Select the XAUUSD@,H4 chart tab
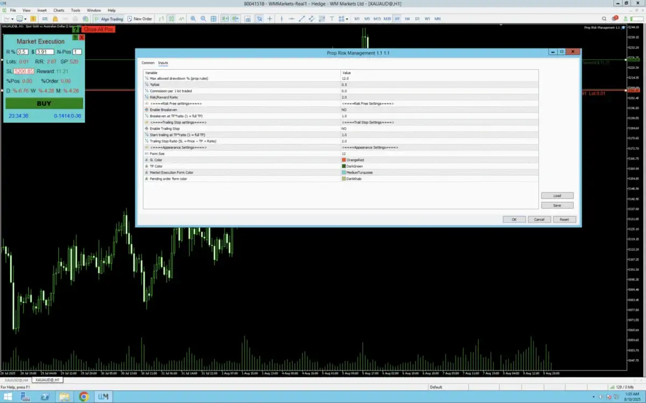The width and height of the screenshot is (646, 403). [16, 380]
